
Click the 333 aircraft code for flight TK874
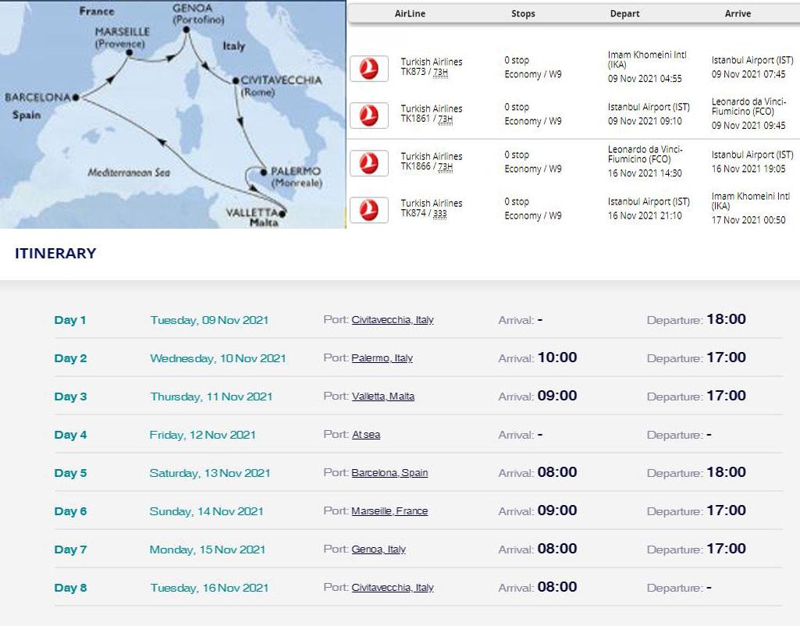(x=439, y=214)
